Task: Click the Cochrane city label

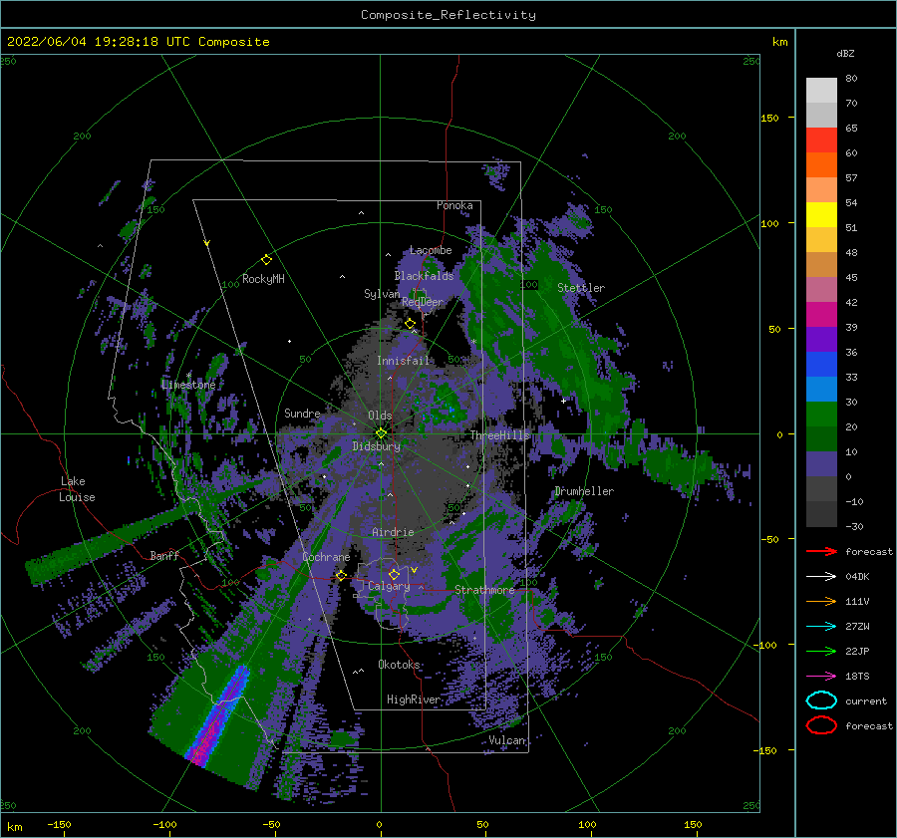Action: 326,557
